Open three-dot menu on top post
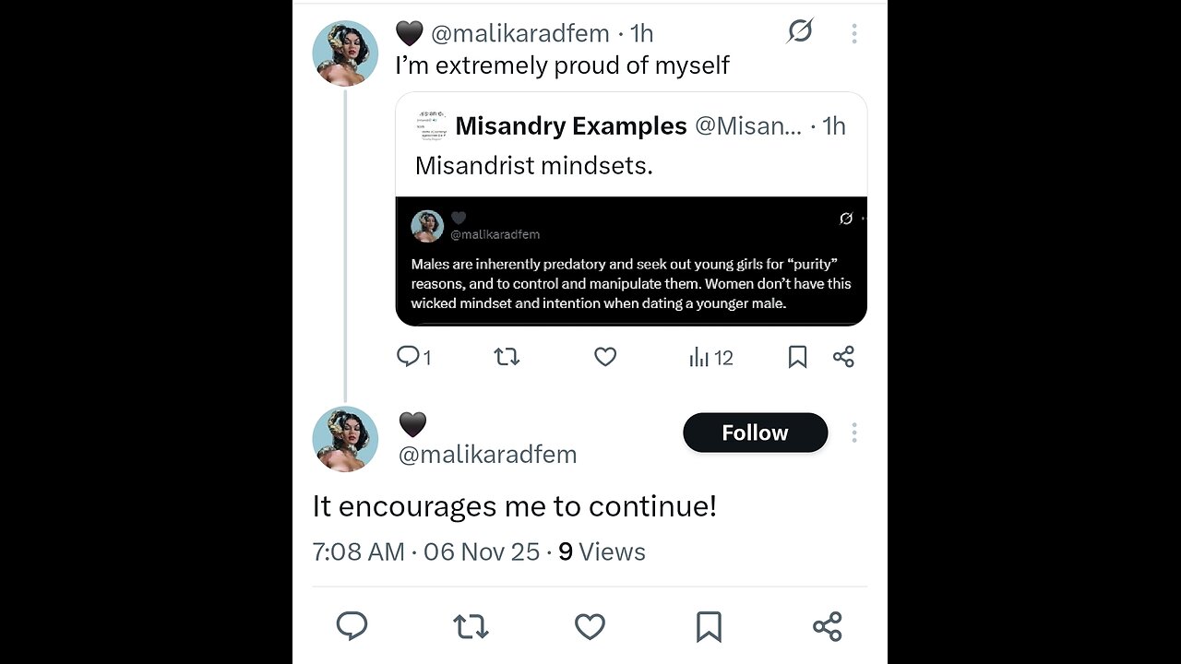This screenshot has height=664, width=1181. coord(854,34)
